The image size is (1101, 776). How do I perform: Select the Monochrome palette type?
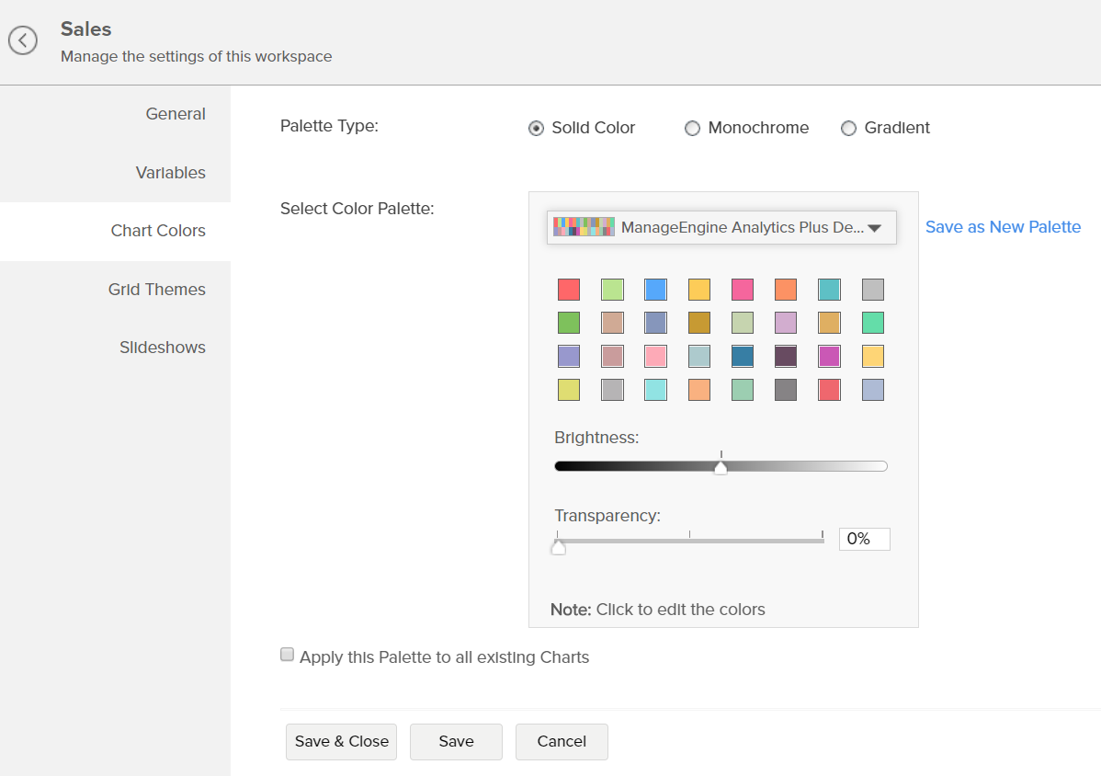692,129
